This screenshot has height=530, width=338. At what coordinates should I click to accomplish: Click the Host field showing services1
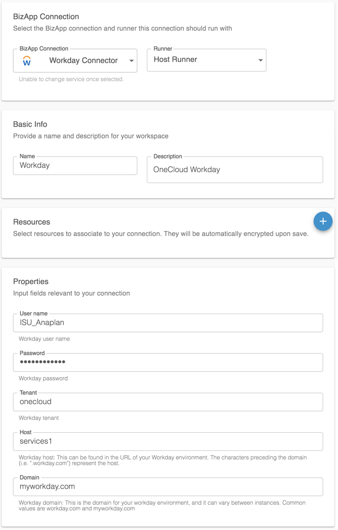[x=168, y=441]
